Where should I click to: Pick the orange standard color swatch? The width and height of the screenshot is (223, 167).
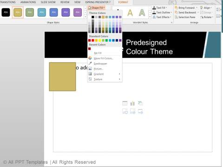click(96, 40)
